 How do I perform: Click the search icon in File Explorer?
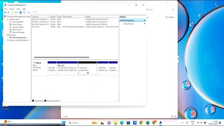coord(173,9)
